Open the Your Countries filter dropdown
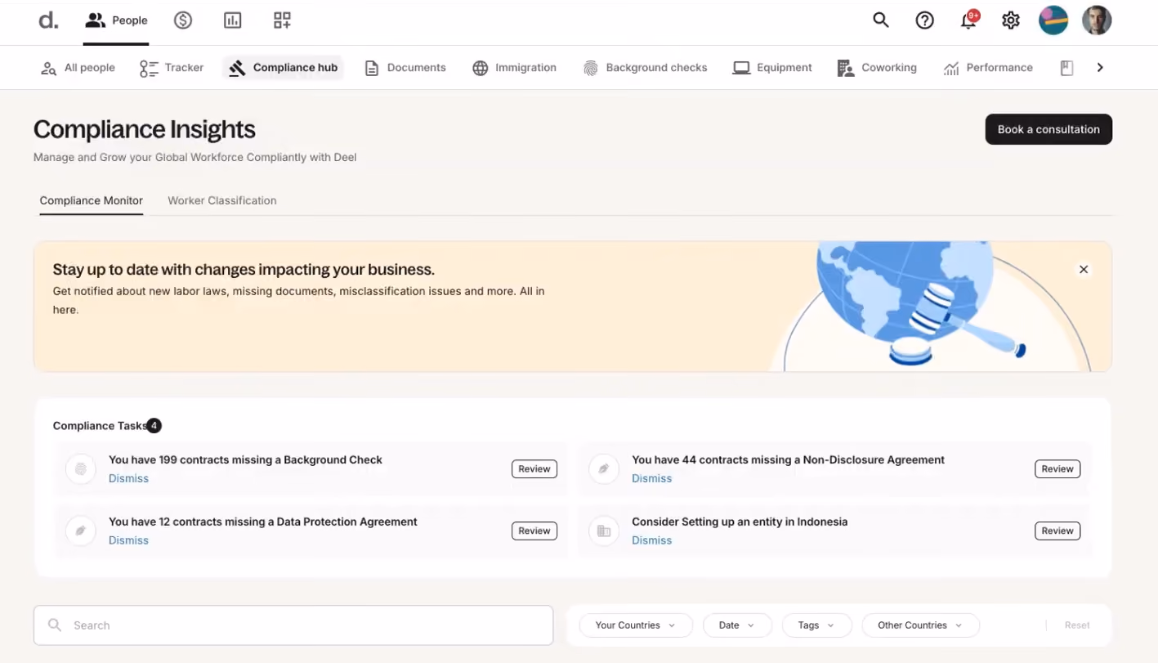The width and height of the screenshot is (1158, 663). coord(636,625)
